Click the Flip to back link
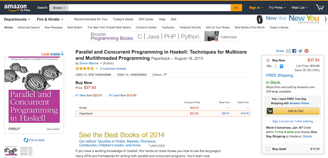The height and width of the screenshot is (158, 328). pos(37,140)
